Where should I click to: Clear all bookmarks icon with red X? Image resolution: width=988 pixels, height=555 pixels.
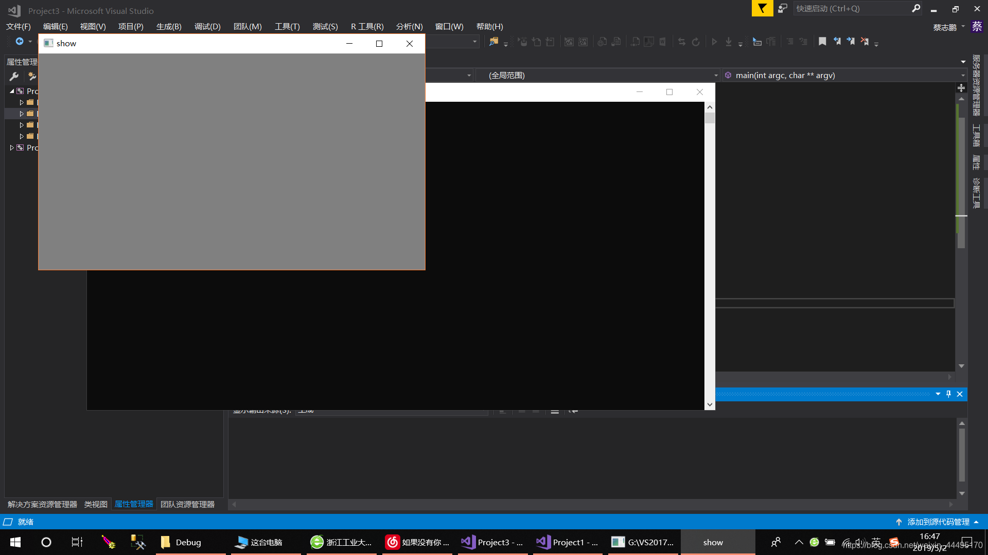[x=864, y=42]
